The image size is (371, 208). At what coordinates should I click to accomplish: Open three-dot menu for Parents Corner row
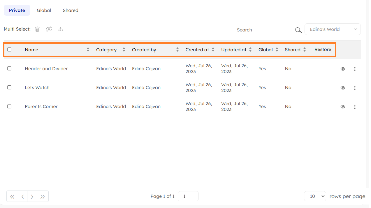pos(355,107)
